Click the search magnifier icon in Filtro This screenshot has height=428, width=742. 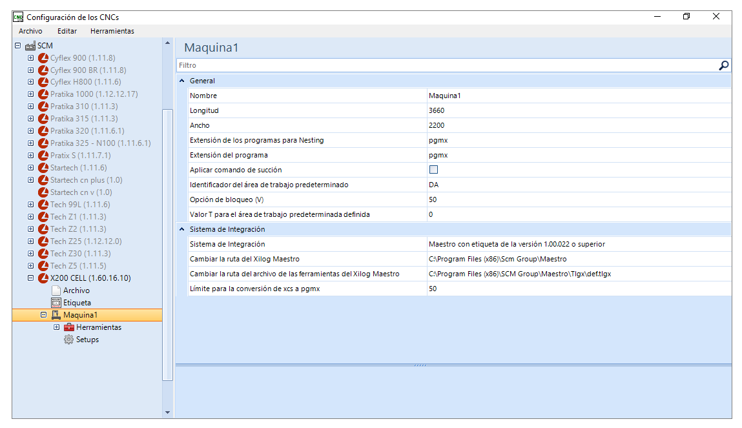click(723, 65)
